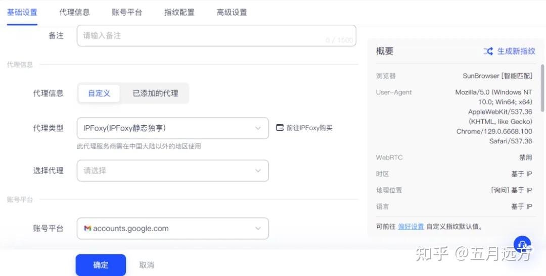Open the 代理信息 tab
The height and width of the screenshot is (276, 546).
click(74, 13)
